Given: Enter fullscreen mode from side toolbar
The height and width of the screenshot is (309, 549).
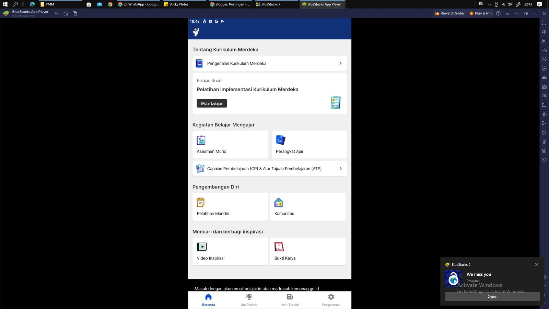Looking at the screenshot, I should point(544,23).
